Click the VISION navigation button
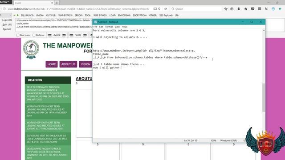This screenshot has width=285, height=160. click(85, 64)
